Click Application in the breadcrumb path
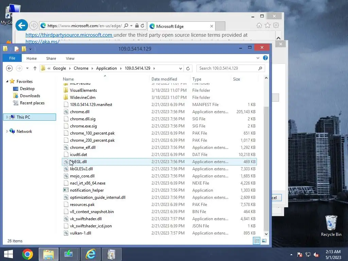The width and height of the screenshot is (348, 261). pos(106,68)
